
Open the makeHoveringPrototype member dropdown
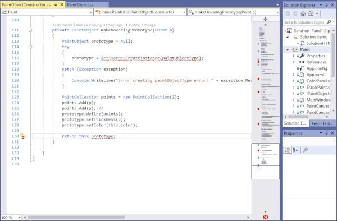coord(277,12)
